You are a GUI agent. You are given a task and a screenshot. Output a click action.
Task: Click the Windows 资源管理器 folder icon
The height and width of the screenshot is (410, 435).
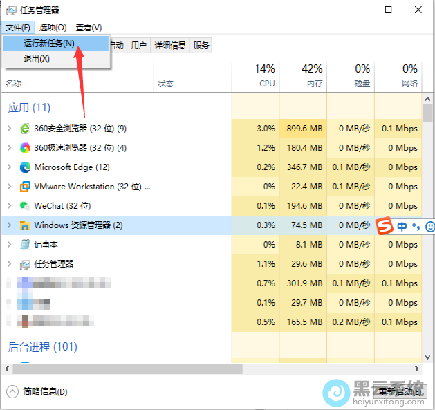click(x=25, y=225)
